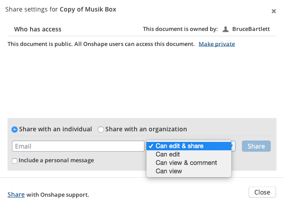284x206 pixels.
Task: Select Share with an individual radio button
Action: click(15, 130)
